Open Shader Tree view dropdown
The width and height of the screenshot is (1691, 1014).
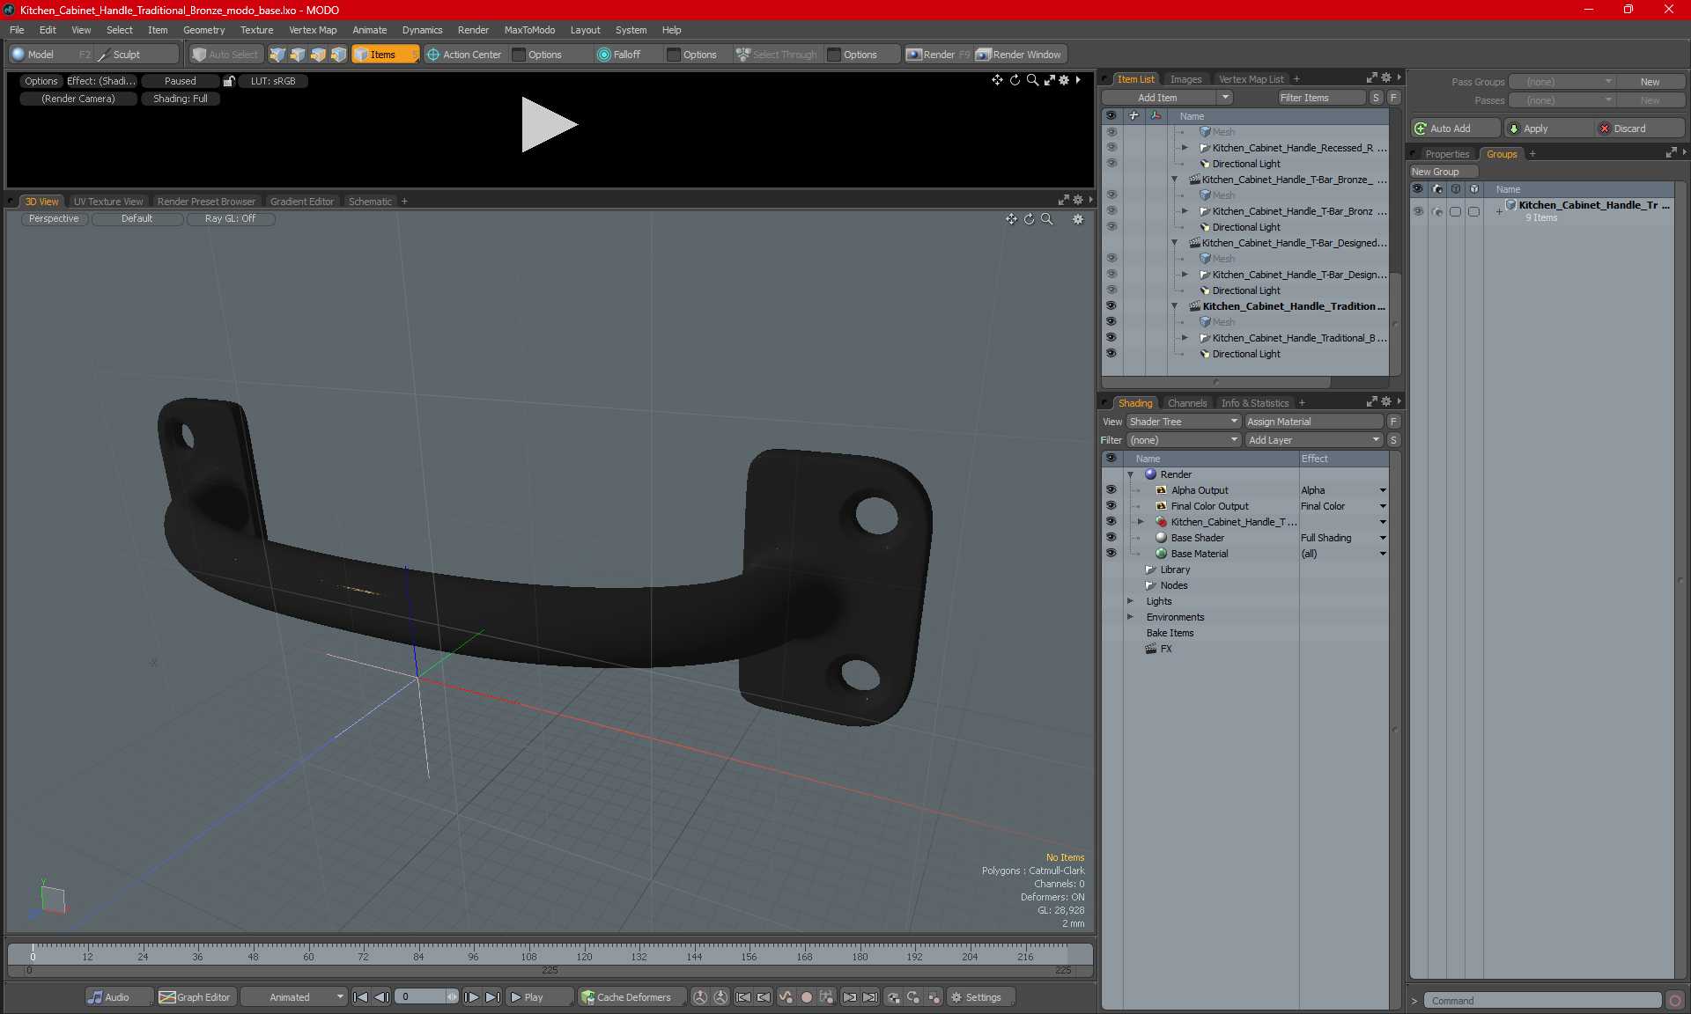point(1184,422)
